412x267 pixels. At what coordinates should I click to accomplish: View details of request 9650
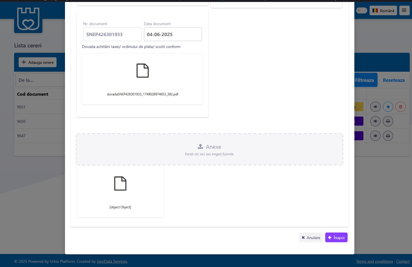tap(375, 121)
